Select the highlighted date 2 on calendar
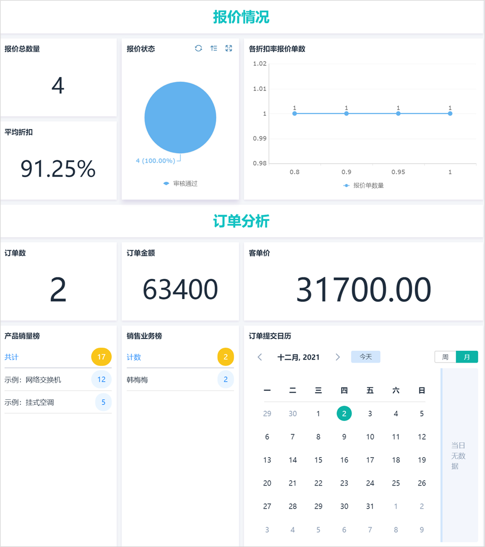 (x=344, y=413)
